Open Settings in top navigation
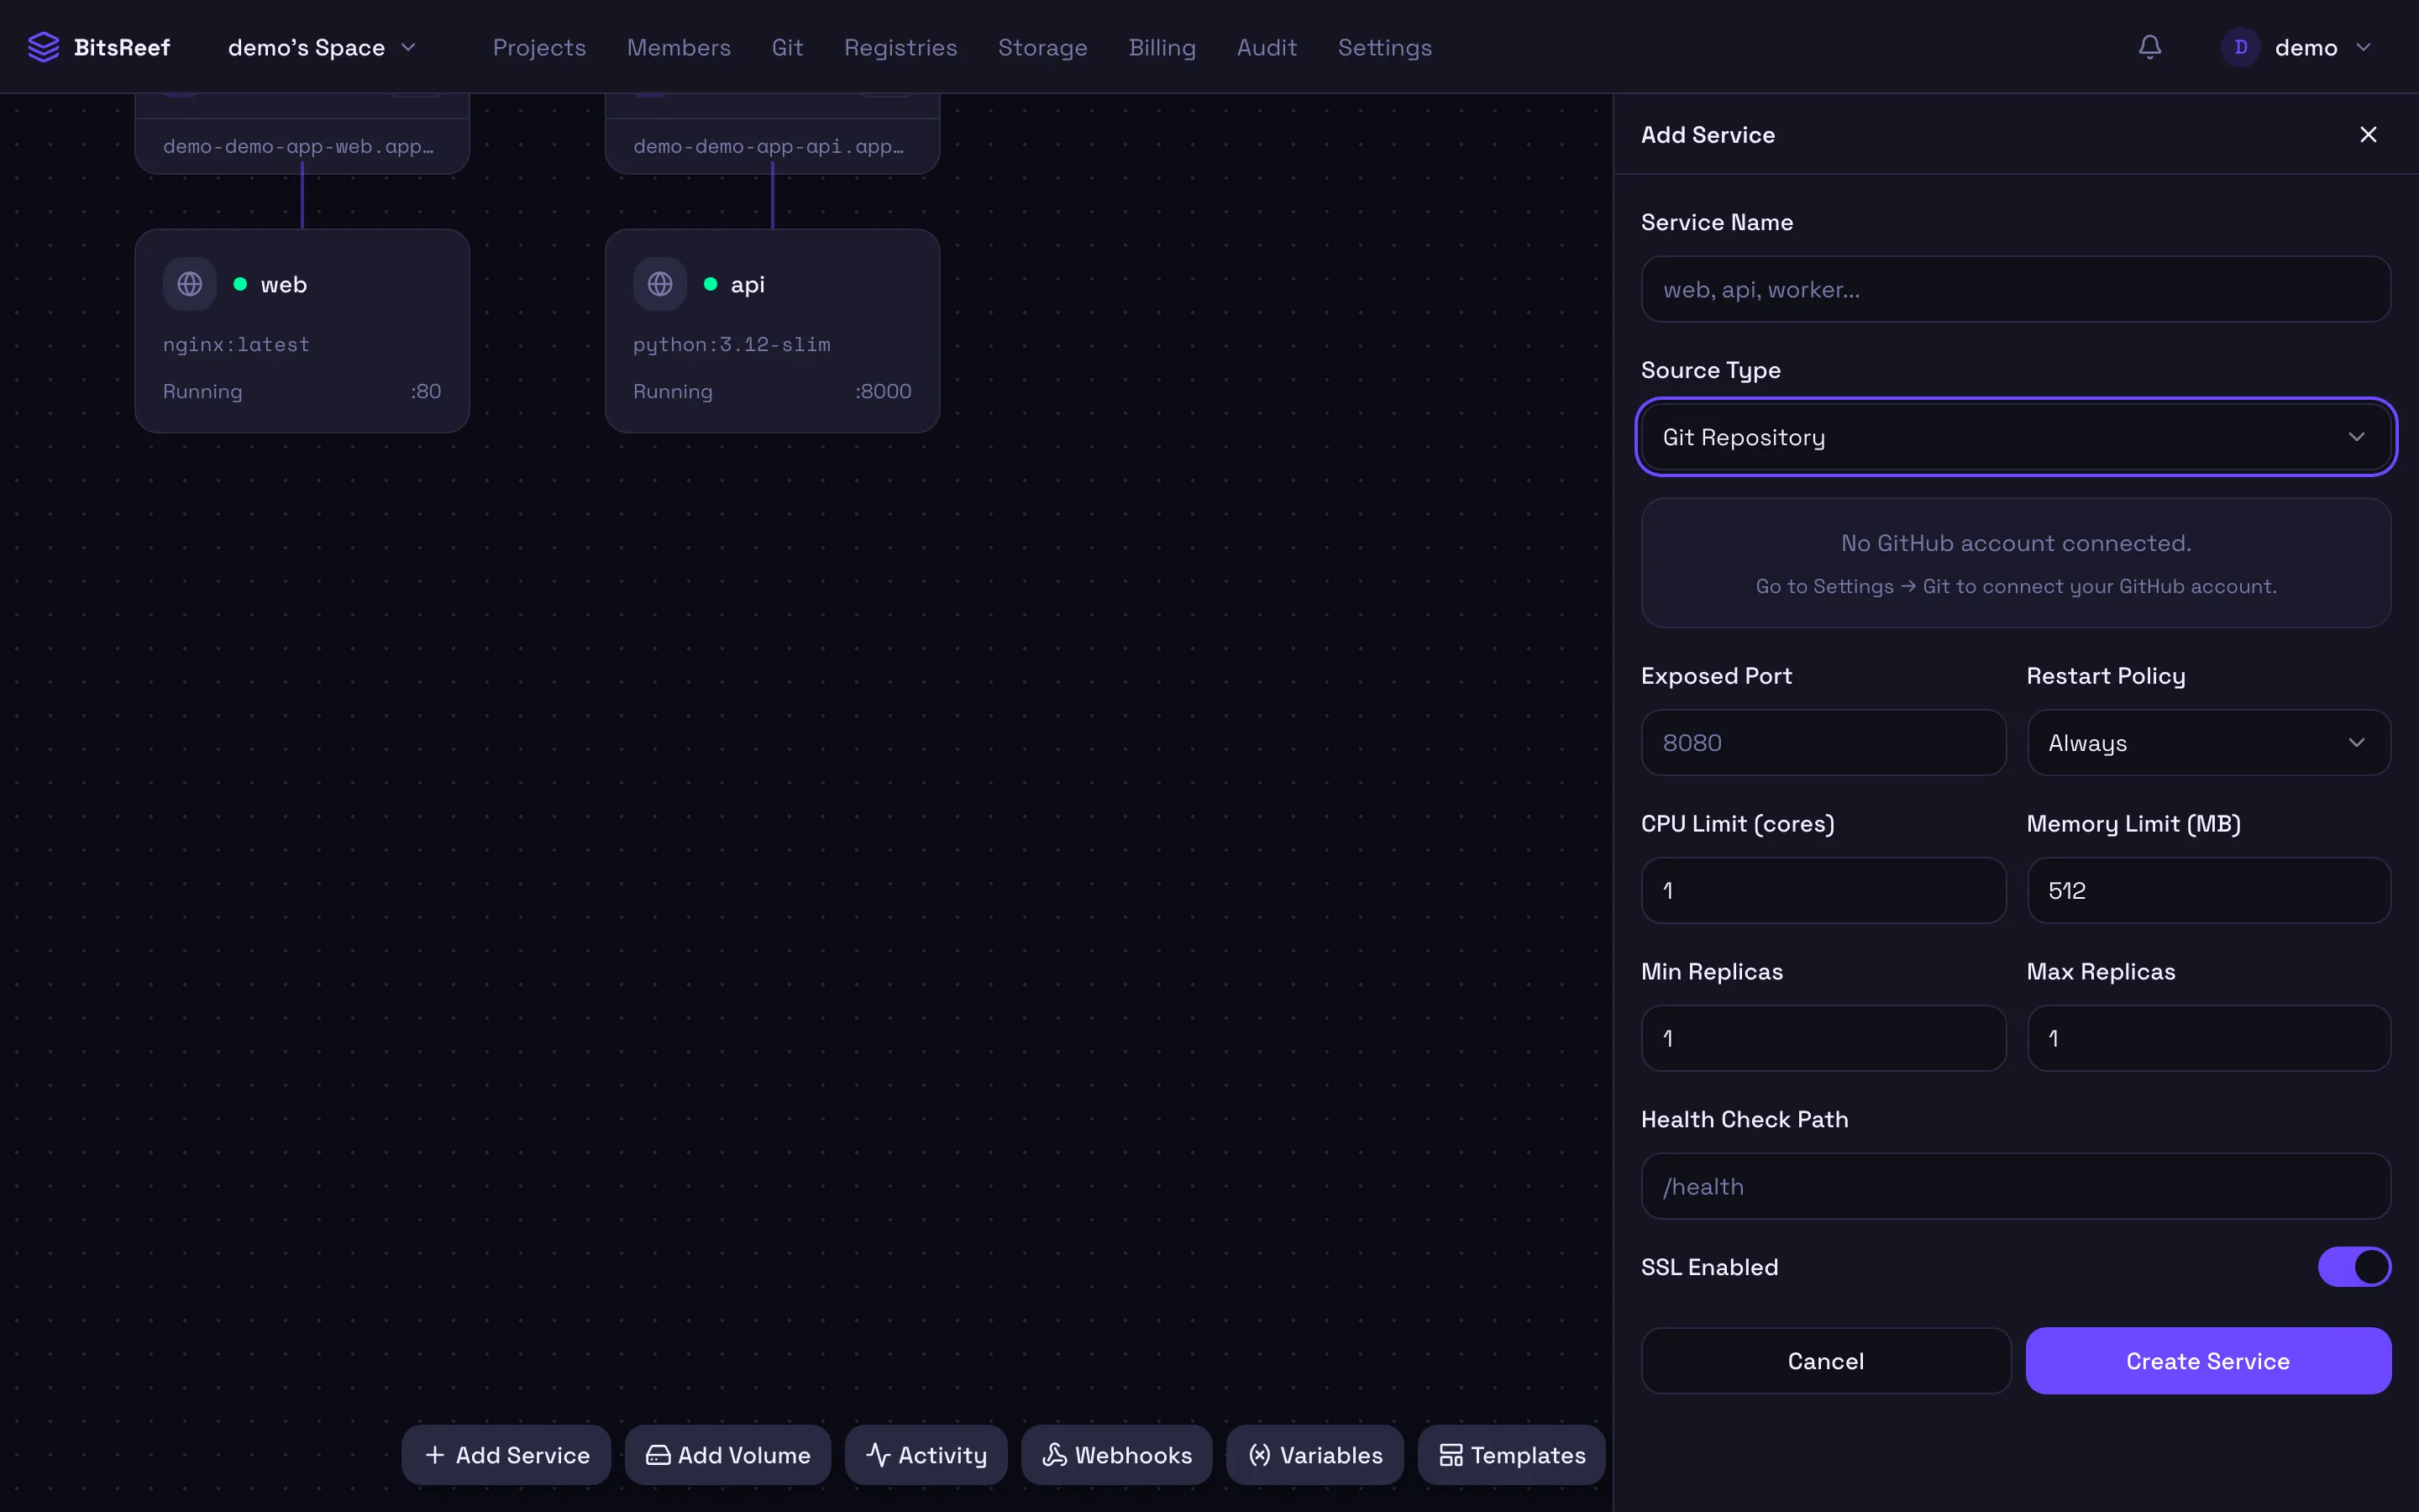This screenshot has width=2419, height=1512. pyautogui.click(x=1384, y=47)
